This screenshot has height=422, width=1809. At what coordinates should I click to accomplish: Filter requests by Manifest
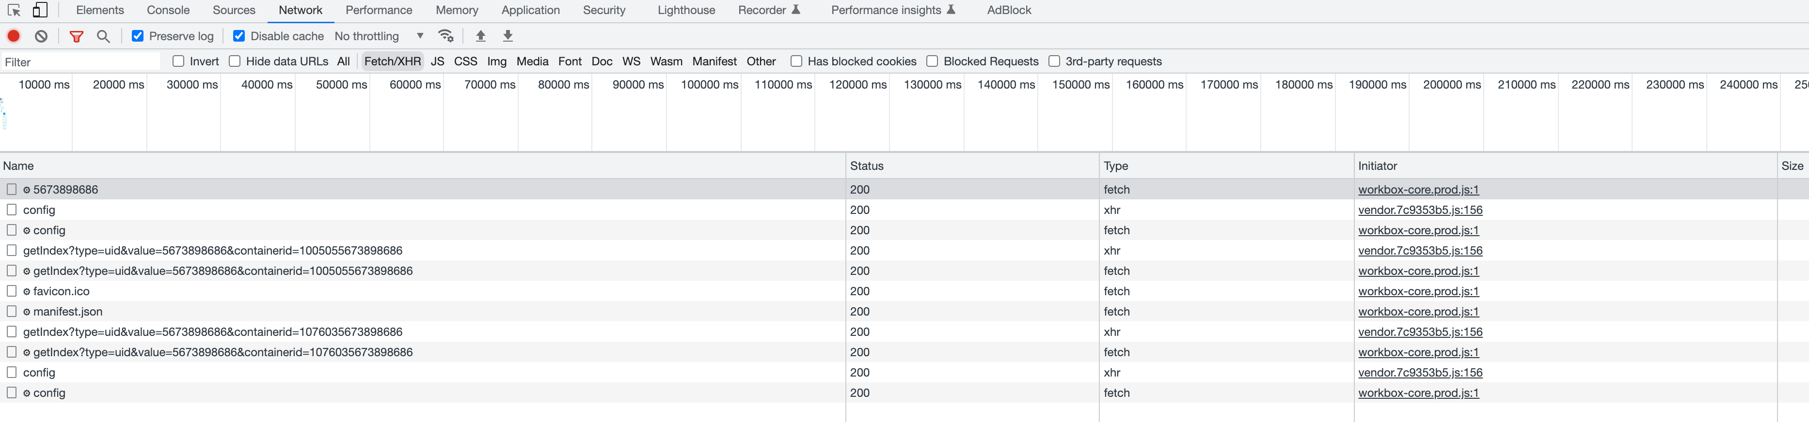(x=714, y=61)
